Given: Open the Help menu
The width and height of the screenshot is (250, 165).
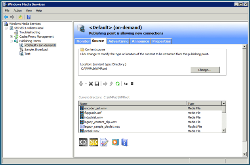Looking at the screenshot, I should click(x=39, y=11).
